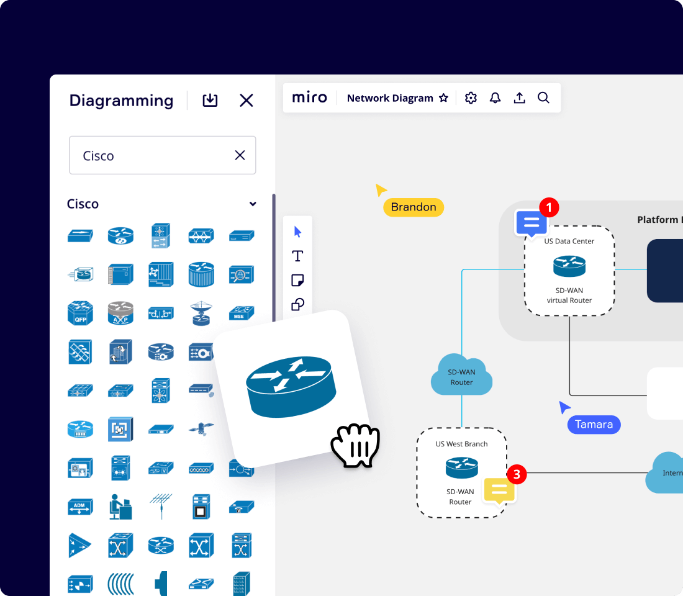This screenshot has width=683, height=596.
Task: Pick the satellite dish Cisco icon
Action: click(201, 314)
